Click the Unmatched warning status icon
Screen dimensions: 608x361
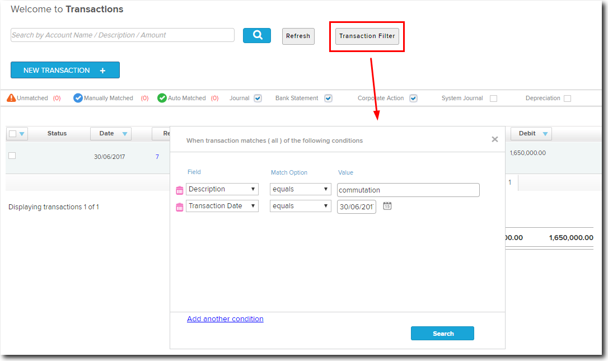click(x=11, y=98)
